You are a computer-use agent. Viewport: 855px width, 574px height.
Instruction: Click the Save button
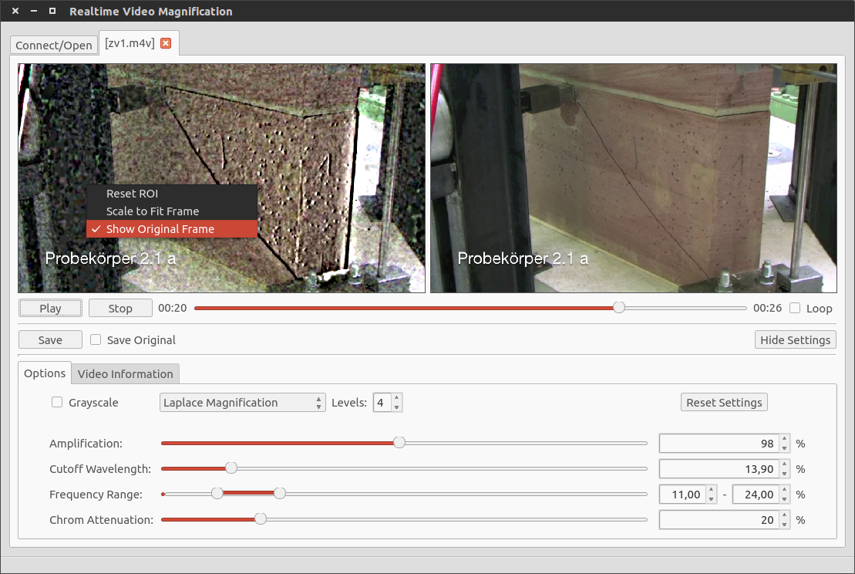pyautogui.click(x=50, y=340)
